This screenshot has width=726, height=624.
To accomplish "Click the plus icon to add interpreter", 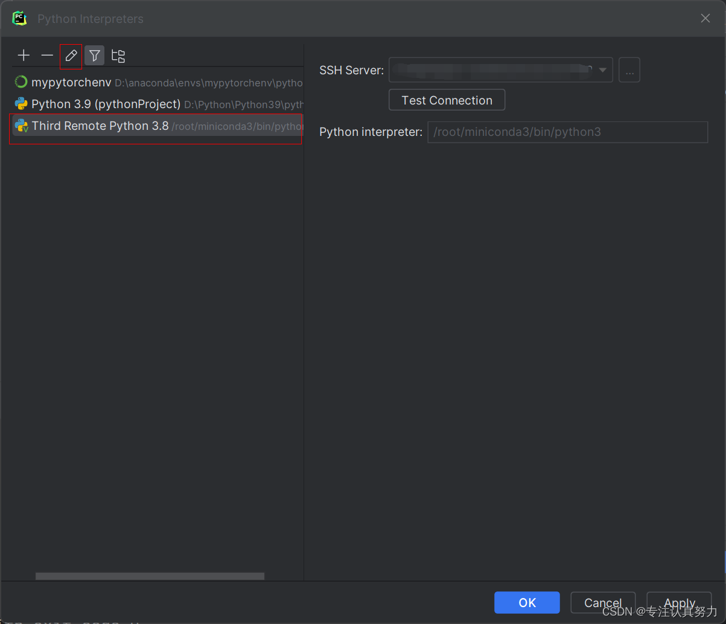I will point(24,56).
